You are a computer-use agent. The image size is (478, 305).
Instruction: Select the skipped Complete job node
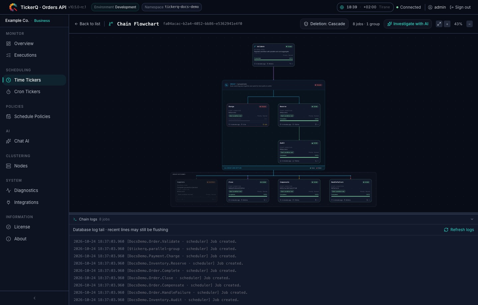click(x=197, y=191)
